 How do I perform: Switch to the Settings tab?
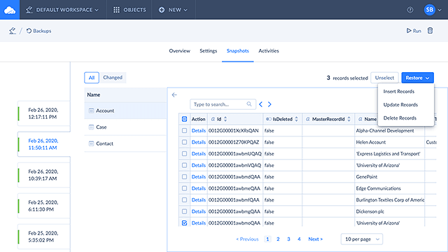point(209,51)
